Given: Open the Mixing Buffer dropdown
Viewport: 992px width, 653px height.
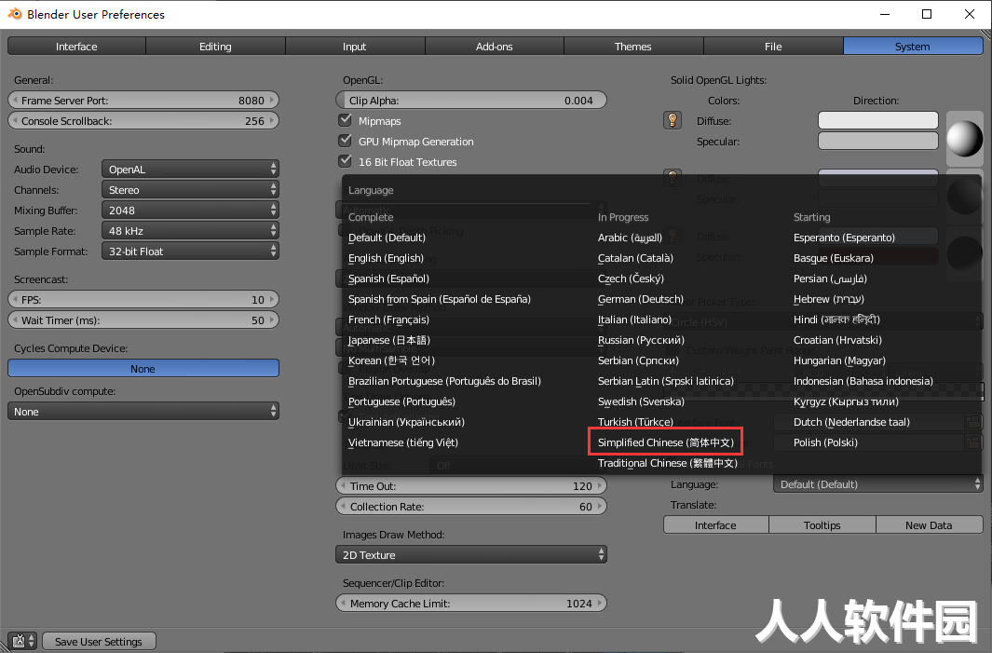Looking at the screenshot, I should (190, 211).
